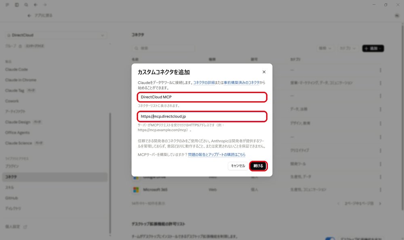Open the profile avatar at top right
The height and width of the screenshot is (240, 404).
point(397,15)
